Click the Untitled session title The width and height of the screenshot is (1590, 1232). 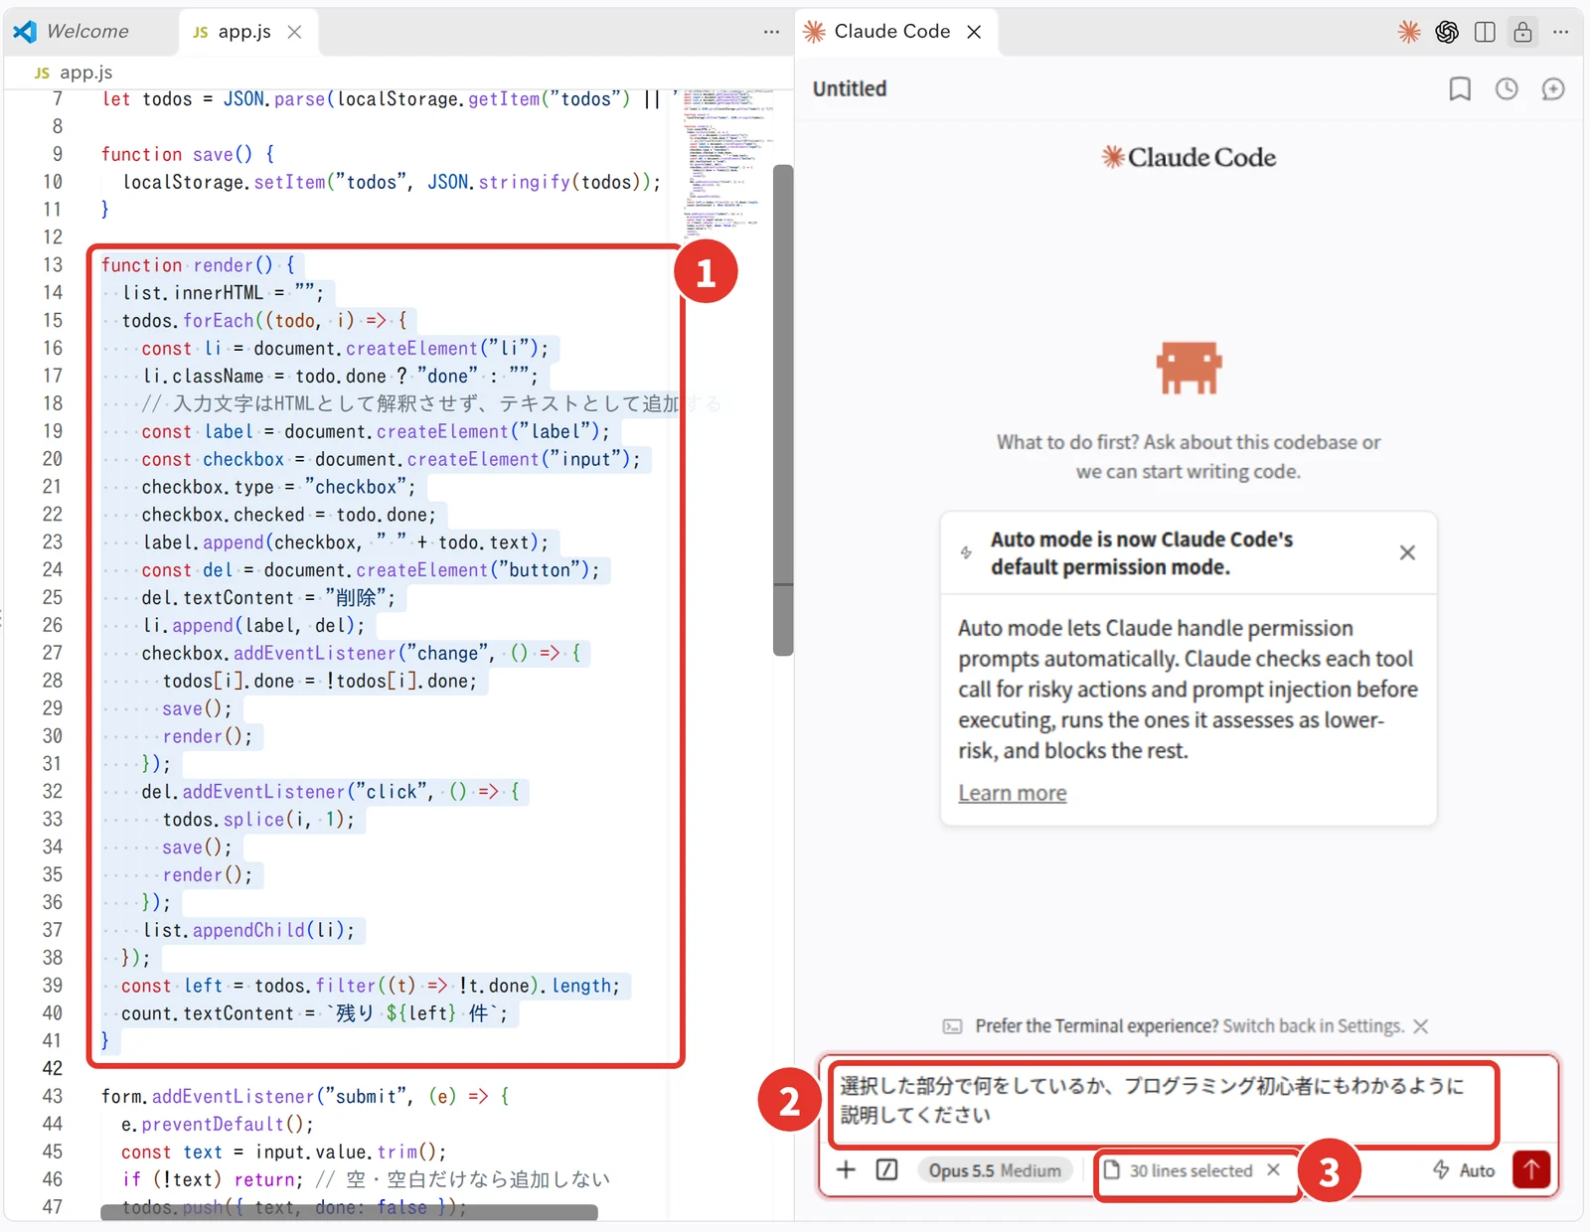[x=850, y=88]
